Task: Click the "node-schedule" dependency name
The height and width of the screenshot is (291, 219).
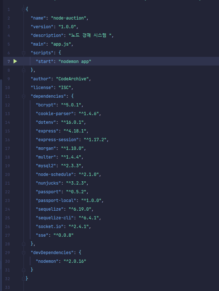Action: pos(55,174)
